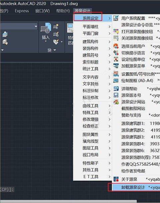Expand 平面门窗 submenu arrow
This screenshot has width=160, height=203.
click(109, 33)
